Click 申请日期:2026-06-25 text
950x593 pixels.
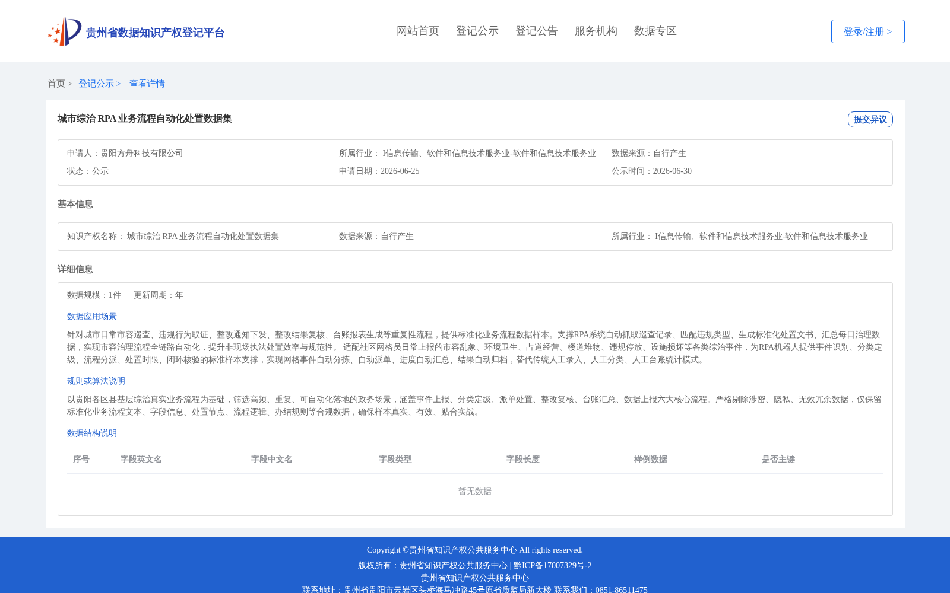click(379, 171)
